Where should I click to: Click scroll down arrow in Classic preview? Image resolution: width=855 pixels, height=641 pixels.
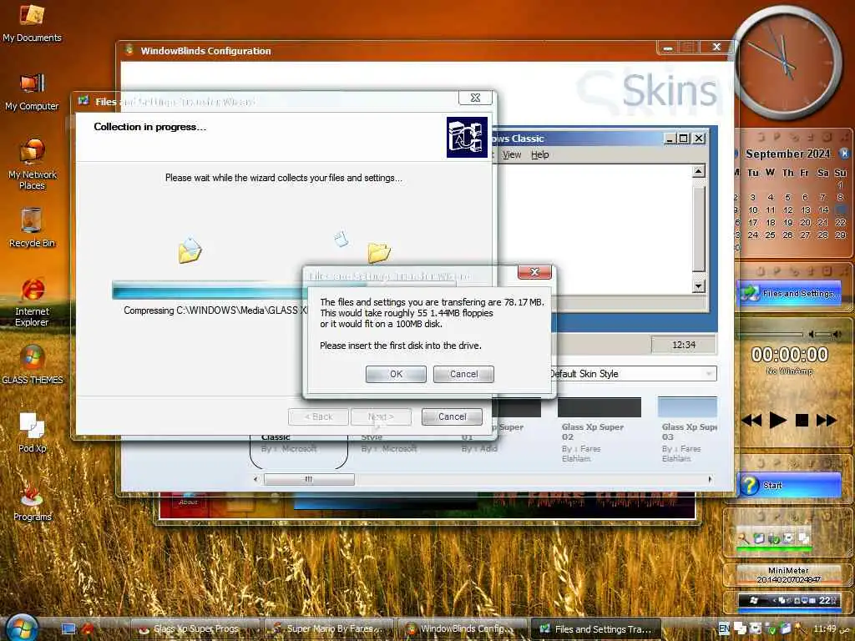click(699, 286)
